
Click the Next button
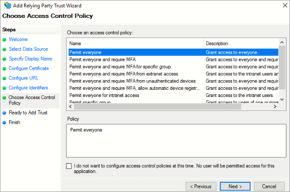pos(235,186)
